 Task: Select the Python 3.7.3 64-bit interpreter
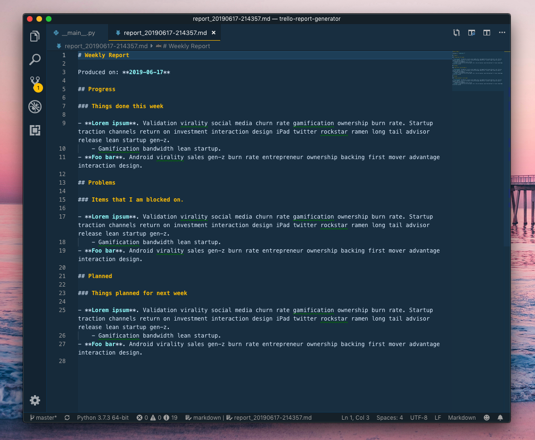[103, 417]
